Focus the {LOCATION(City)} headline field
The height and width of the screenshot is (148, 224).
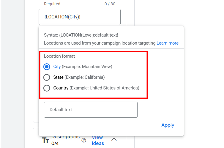coord(79,17)
